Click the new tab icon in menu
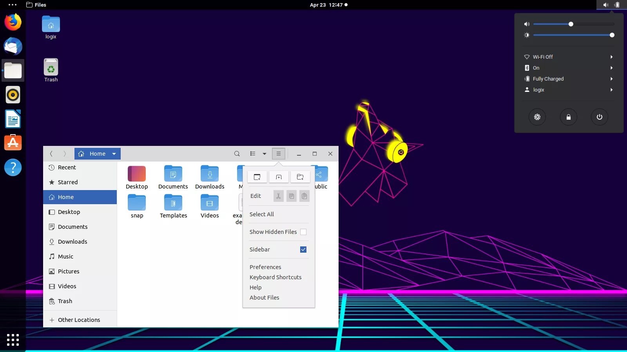The image size is (627, 352). (x=279, y=177)
